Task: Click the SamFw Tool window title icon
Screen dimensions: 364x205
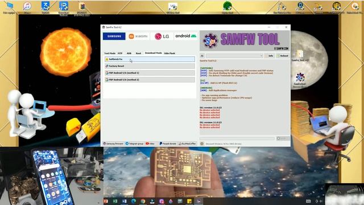Action: [104, 27]
